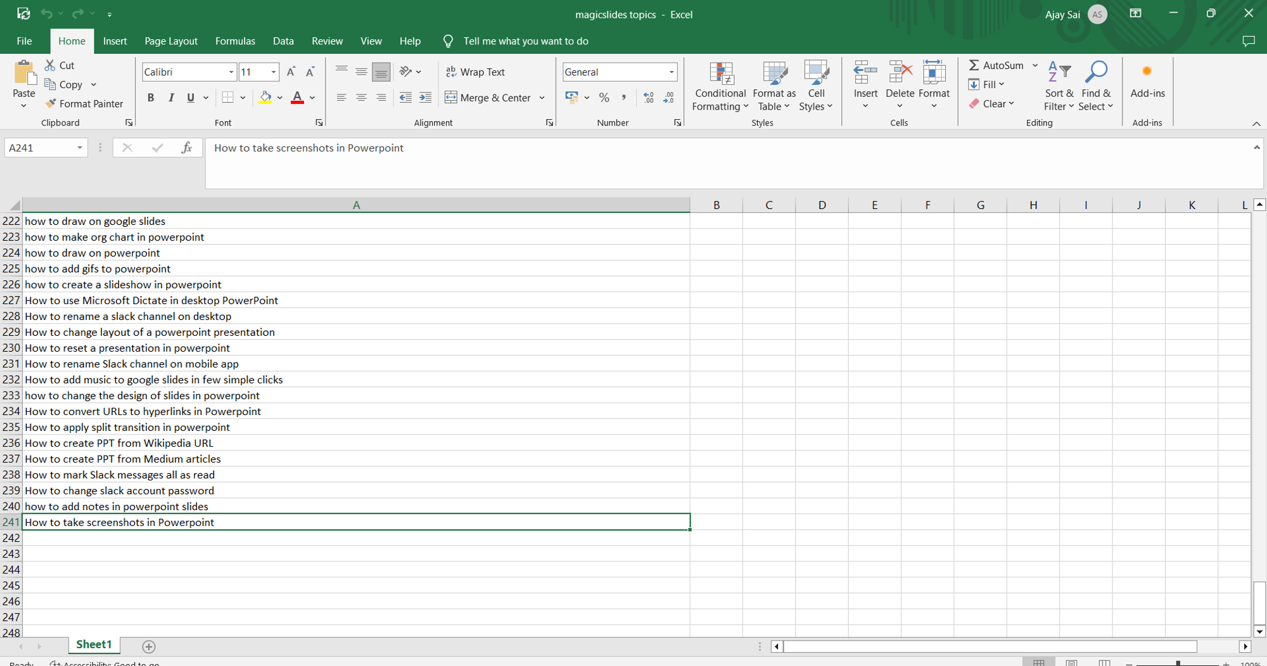Image resolution: width=1267 pixels, height=666 pixels.
Task: Expand the Merge & Center dropdown arrow
Action: (x=542, y=98)
